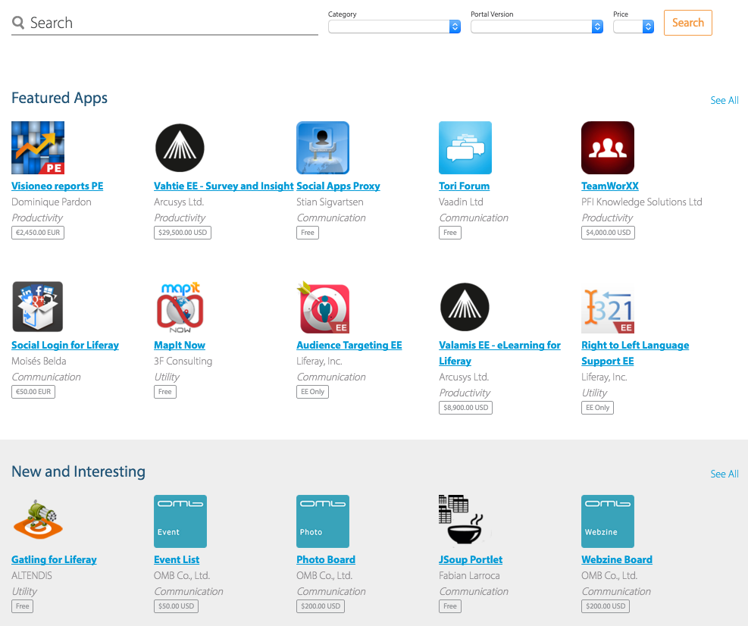The image size is (748, 626).
Task: Open the Social Apps Proxy title link
Action: 338,186
